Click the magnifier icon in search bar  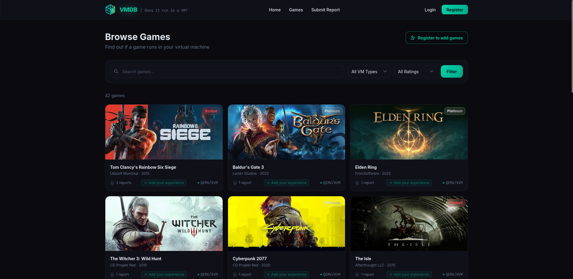point(116,71)
